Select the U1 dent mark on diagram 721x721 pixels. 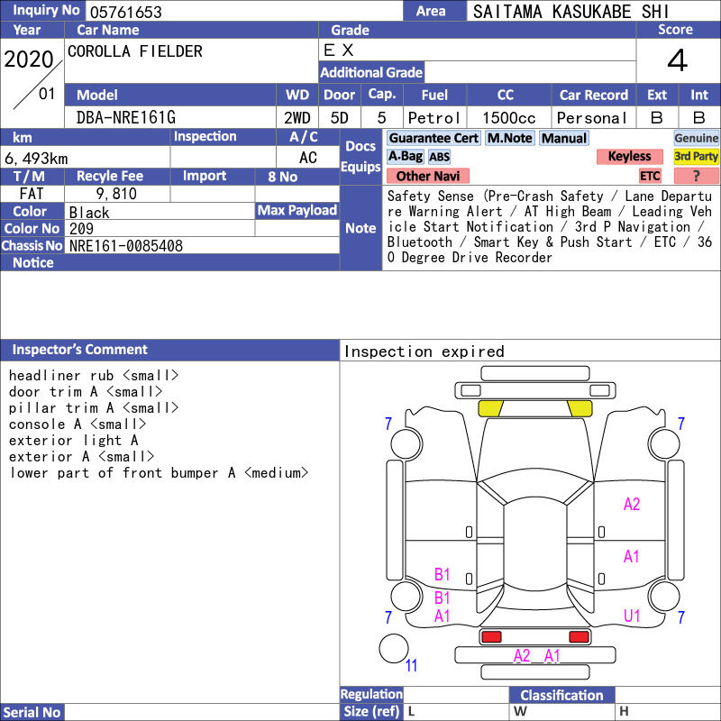tap(632, 616)
